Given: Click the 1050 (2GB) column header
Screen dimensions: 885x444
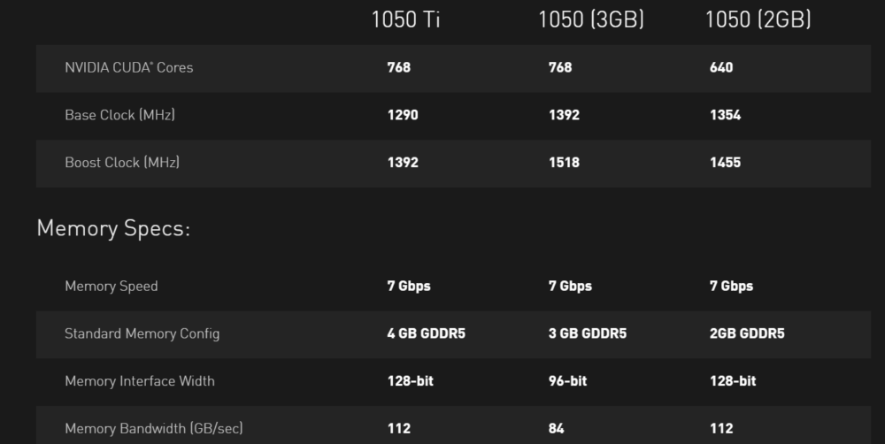Looking at the screenshot, I should 758,19.
